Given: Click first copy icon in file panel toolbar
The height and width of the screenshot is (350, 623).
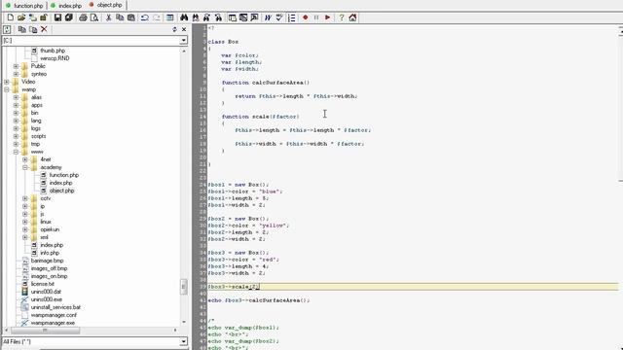Looking at the screenshot, I should pyautogui.click(x=21, y=29).
